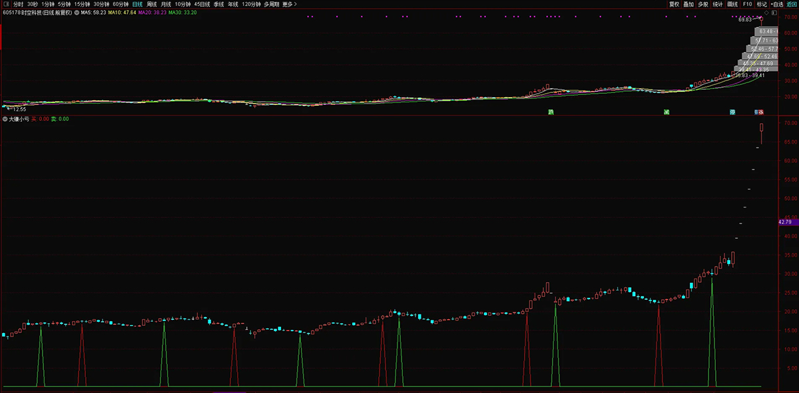This screenshot has height=393, width=799.
Task: Add stock via the +自选 button
Action: [775, 4]
